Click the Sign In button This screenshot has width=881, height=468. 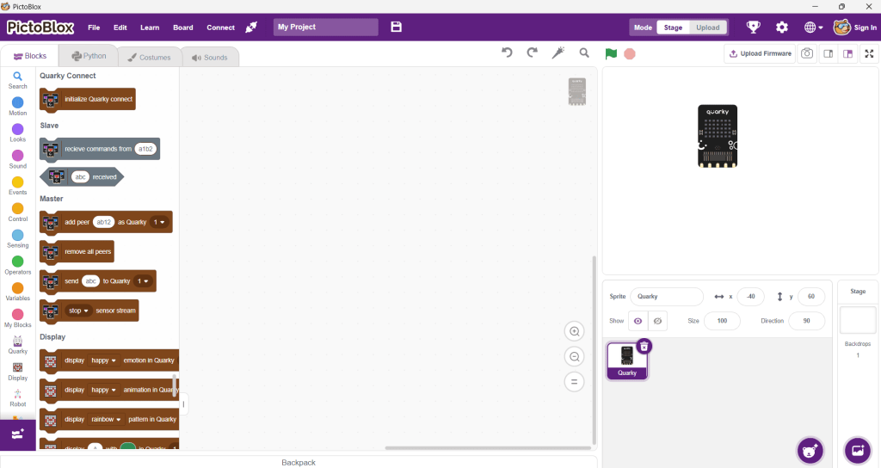(855, 28)
